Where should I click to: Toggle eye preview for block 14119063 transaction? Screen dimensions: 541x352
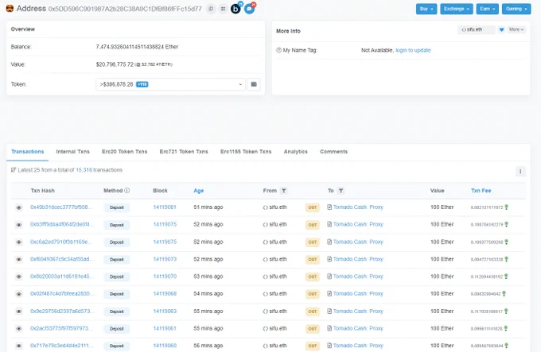coord(19,311)
